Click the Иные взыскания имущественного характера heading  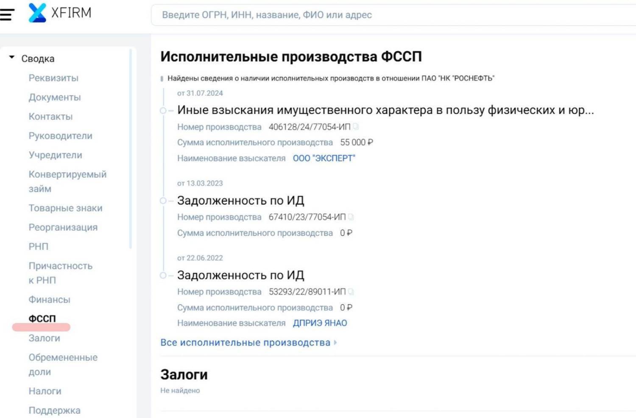(385, 110)
